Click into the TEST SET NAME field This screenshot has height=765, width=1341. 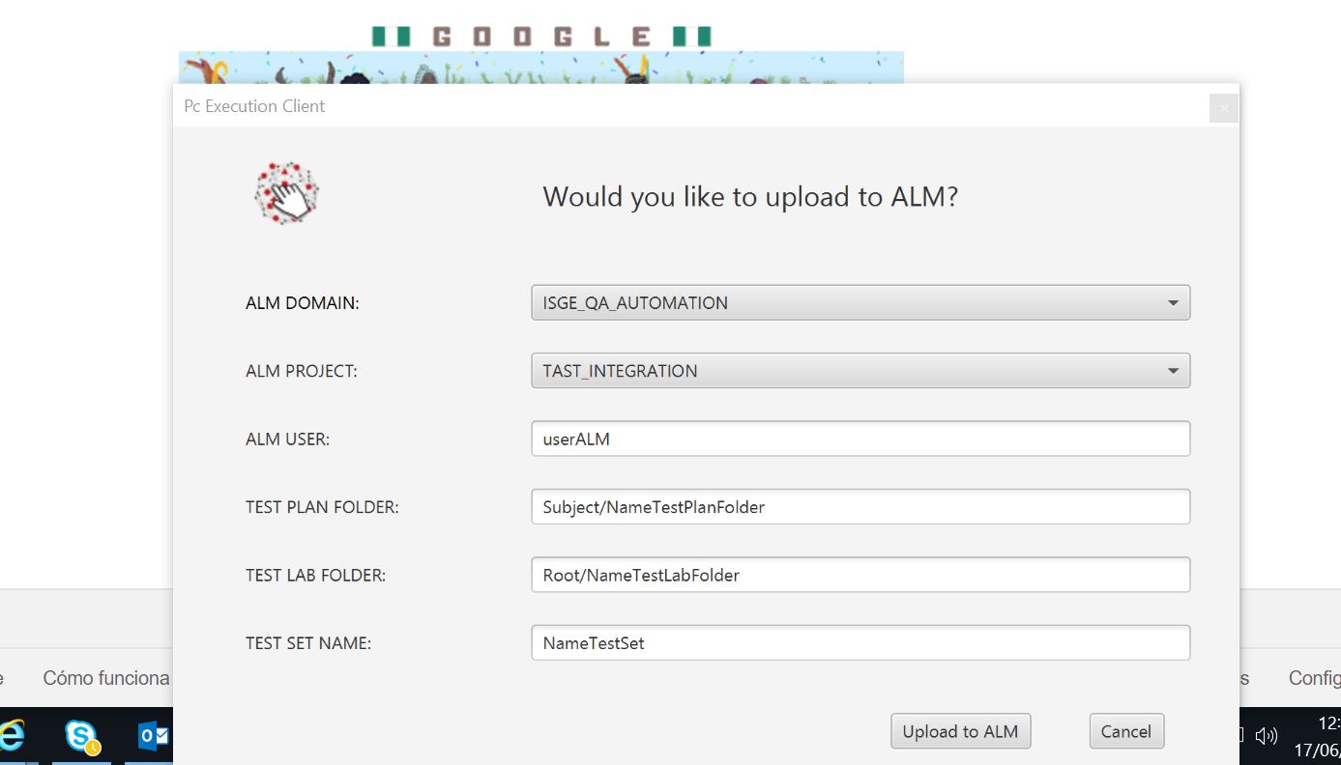point(860,643)
